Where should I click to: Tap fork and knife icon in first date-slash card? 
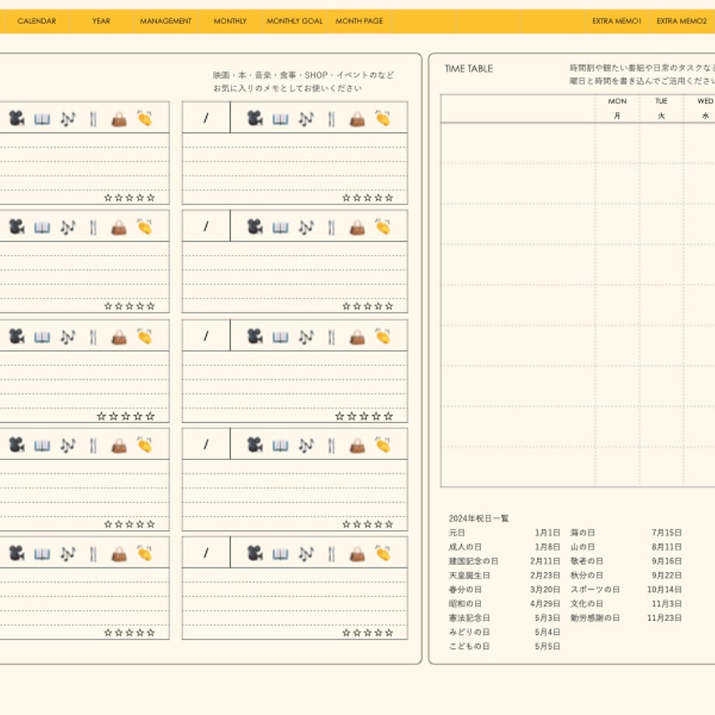[332, 119]
